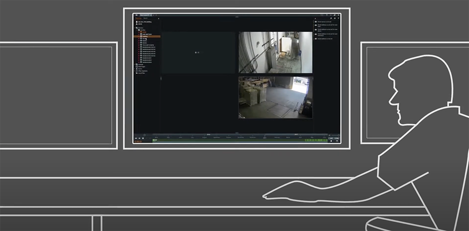Image resolution: width=469 pixels, height=231 pixels.
Task: Collapse the left panel with its handle
Action: [x=161, y=78]
